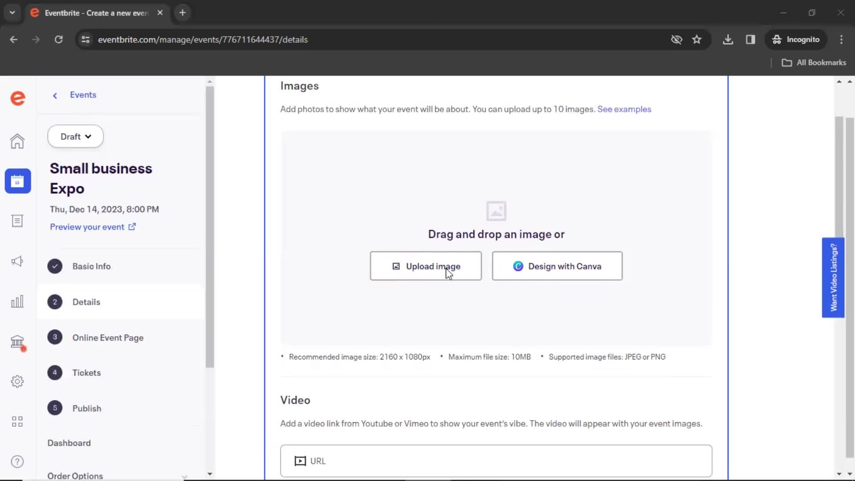Screen dimensions: 855x481
Task: Open the Details section tab
Action: click(86, 302)
